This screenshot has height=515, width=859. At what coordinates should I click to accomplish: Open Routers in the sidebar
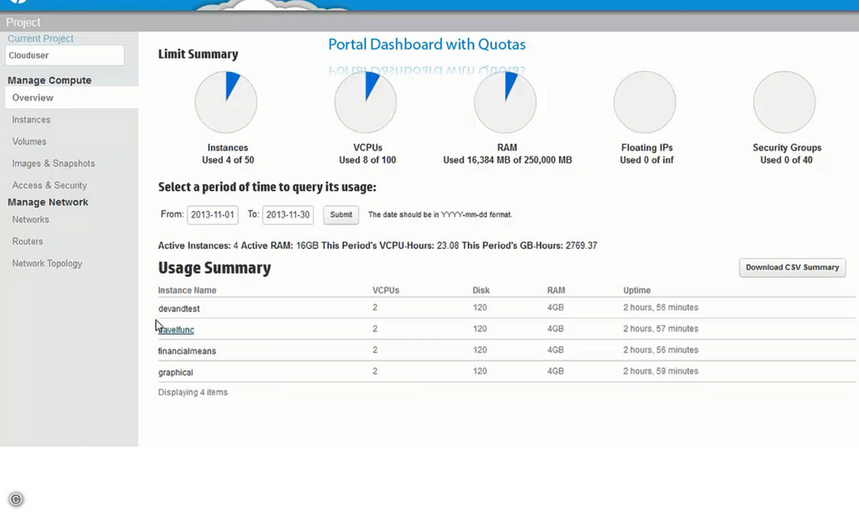pyautogui.click(x=28, y=242)
